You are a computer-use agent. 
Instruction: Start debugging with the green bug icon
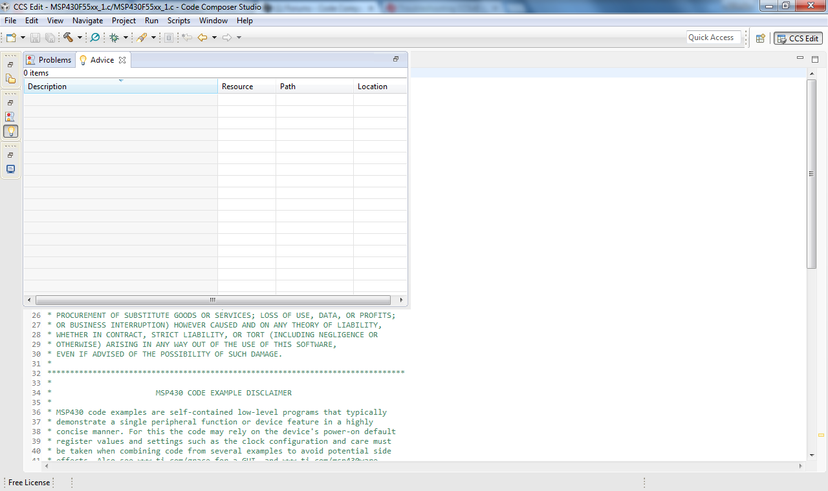(x=114, y=37)
